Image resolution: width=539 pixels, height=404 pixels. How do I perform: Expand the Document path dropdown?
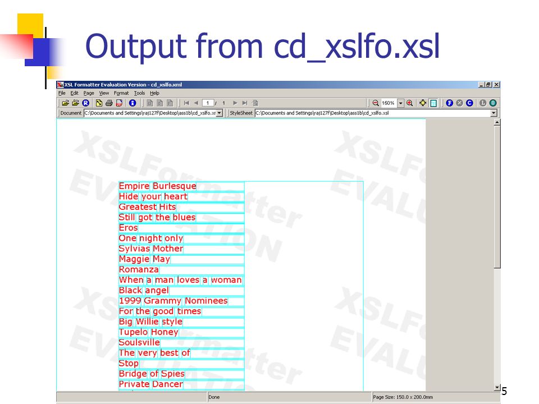220,113
